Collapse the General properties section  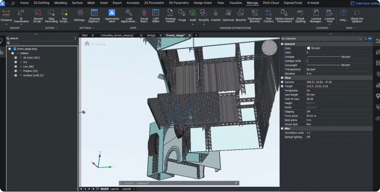(x=282, y=44)
